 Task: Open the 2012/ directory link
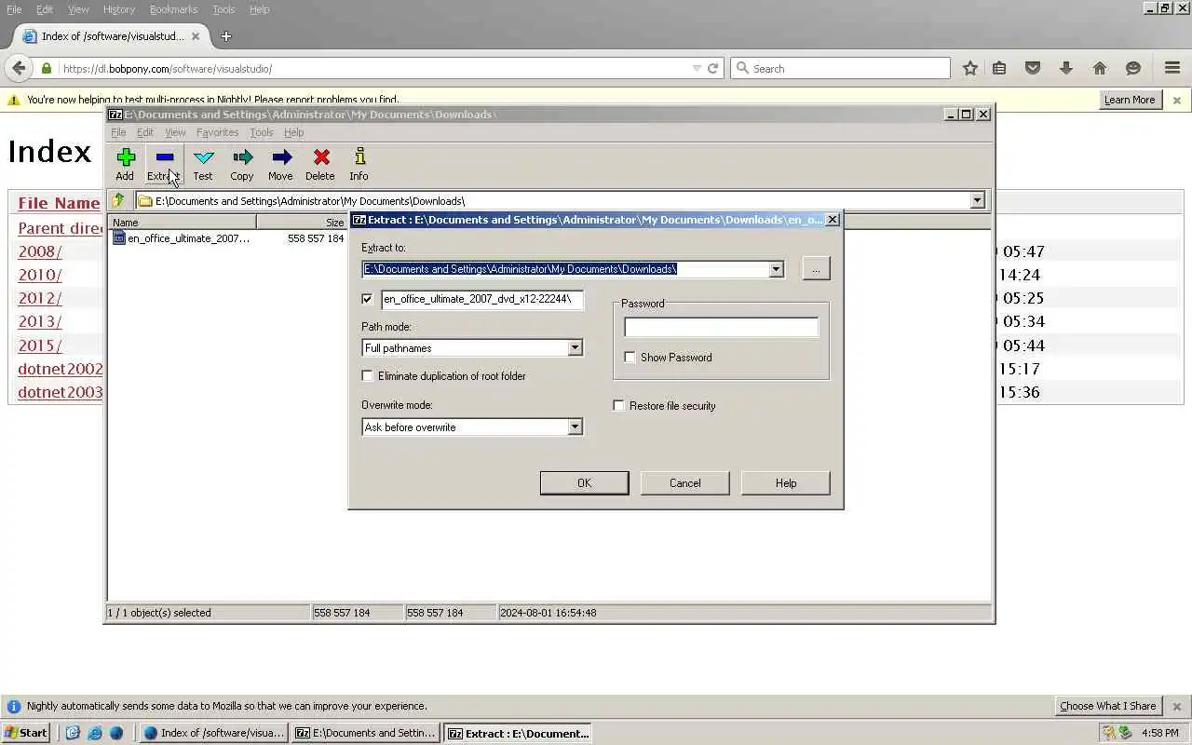[x=40, y=298]
